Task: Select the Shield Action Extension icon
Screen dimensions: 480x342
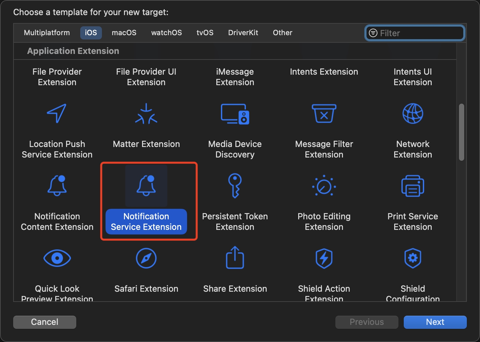Action: pos(324,258)
